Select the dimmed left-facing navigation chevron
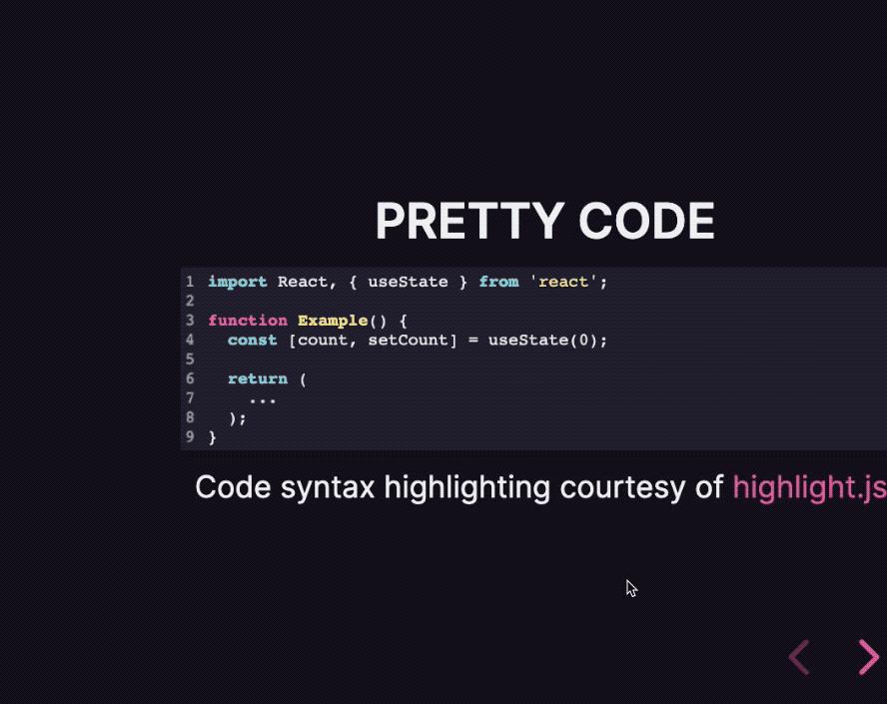 799,656
